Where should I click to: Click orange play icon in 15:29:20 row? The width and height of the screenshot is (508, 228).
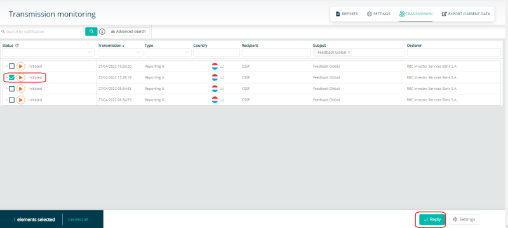tap(21, 66)
